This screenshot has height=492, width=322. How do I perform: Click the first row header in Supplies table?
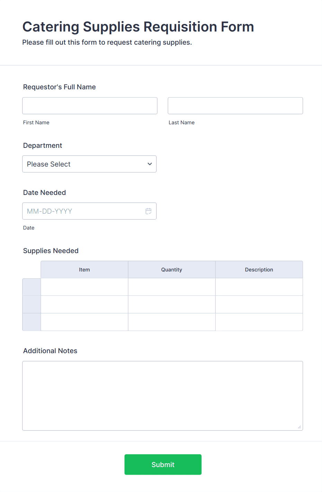31,287
